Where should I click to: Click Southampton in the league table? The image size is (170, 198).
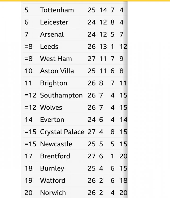click(61, 95)
